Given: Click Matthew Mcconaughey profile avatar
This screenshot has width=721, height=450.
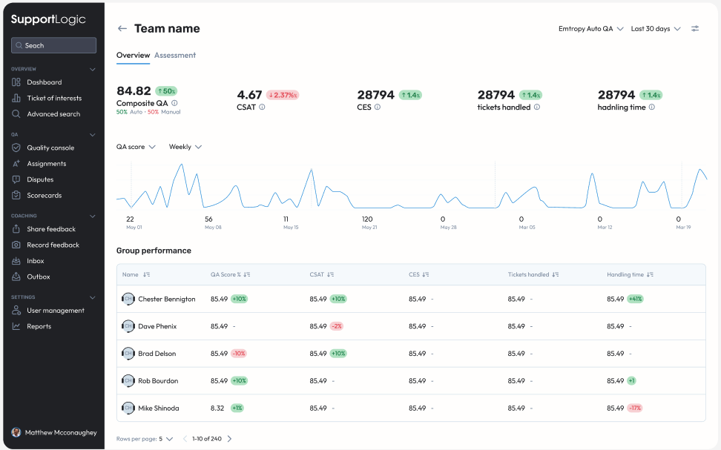Looking at the screenshot, I should click(16, 432).
